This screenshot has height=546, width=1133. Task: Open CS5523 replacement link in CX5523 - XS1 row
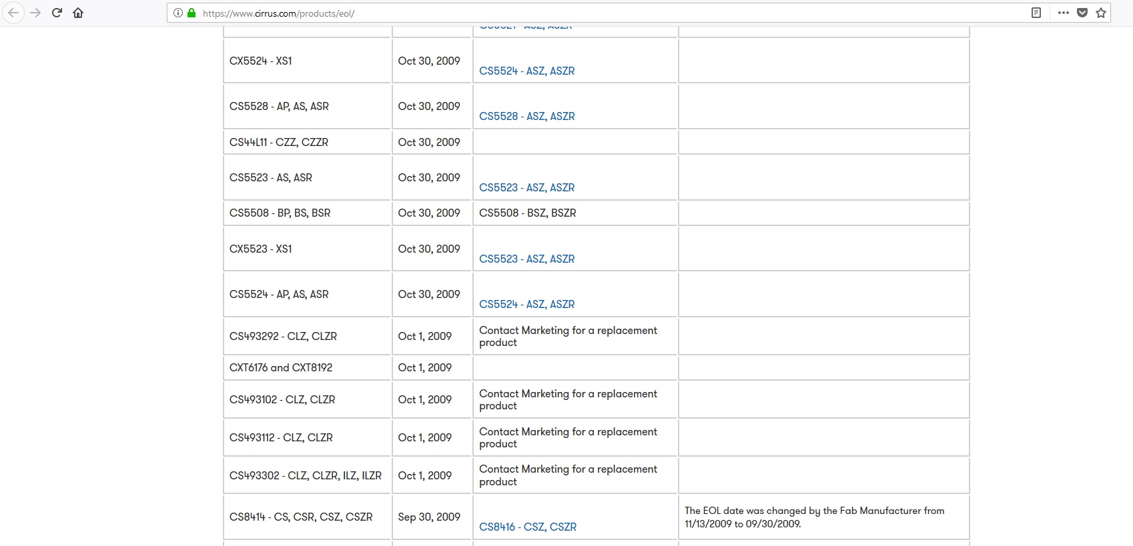[526, 259]
